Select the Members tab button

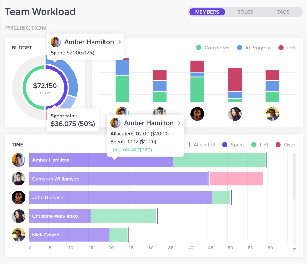pyautogui.click(x=207, y=12)
